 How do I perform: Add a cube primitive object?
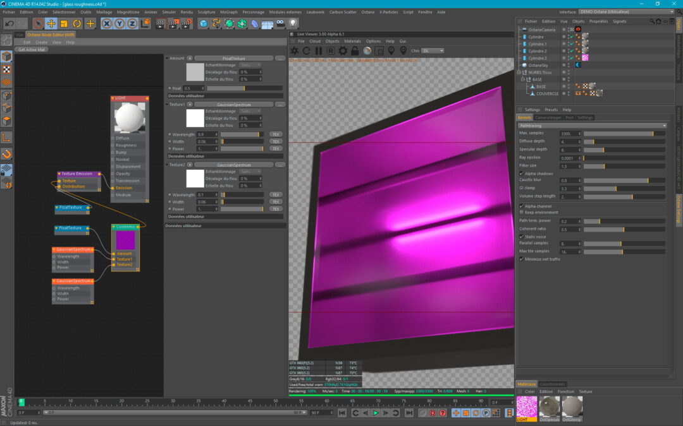pos(204,23)
